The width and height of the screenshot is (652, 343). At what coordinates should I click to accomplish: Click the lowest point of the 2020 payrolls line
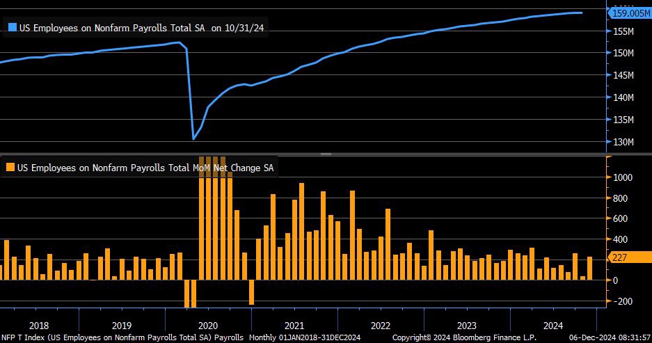coord(193,139)
